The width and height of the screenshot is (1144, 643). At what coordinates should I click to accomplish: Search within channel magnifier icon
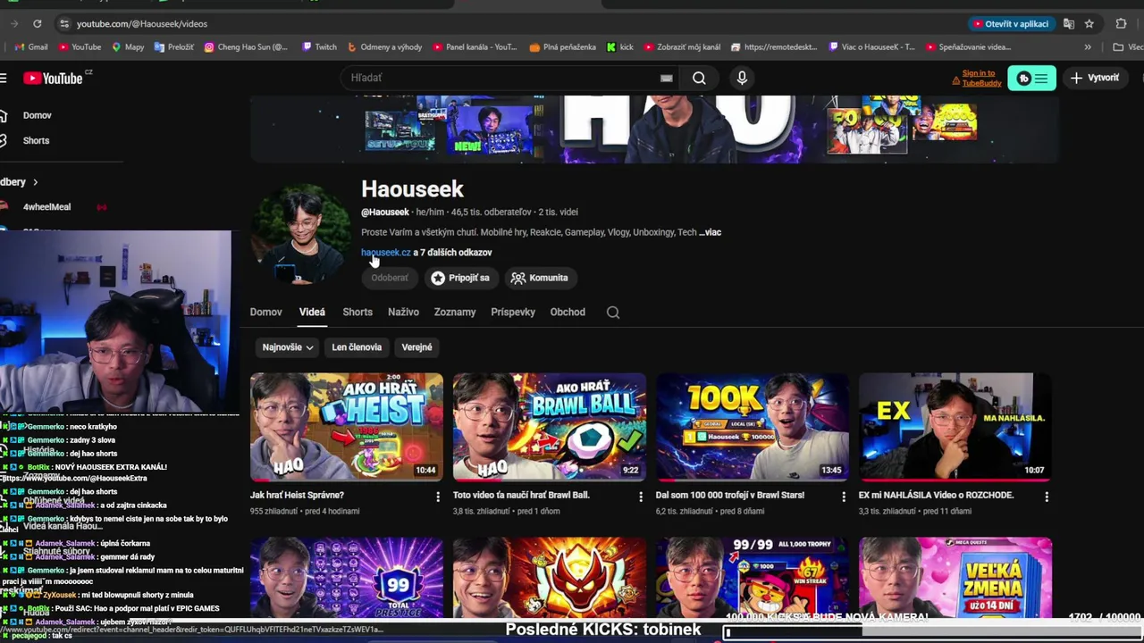(613, 312)
